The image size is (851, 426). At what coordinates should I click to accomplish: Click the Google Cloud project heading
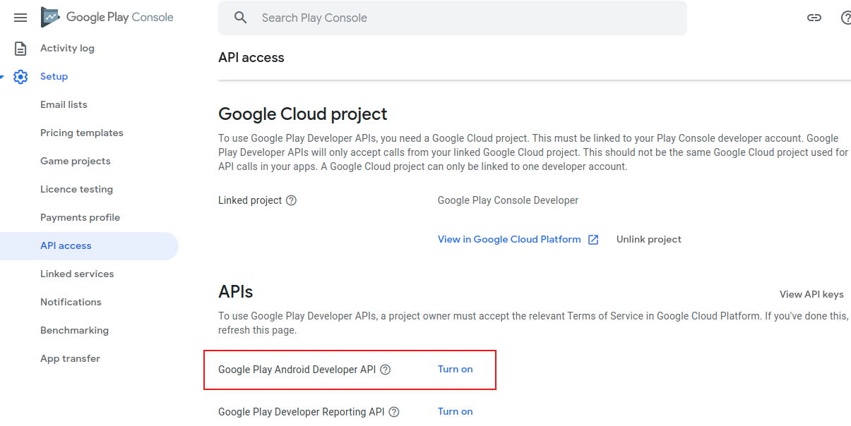tap(303, 114)
